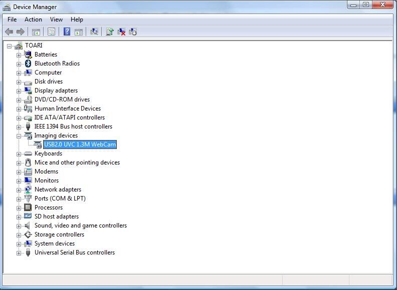Select IDE ATA/ATAPI controllers label
Viewport: 397px width, 290px height.
click(70, 117)
